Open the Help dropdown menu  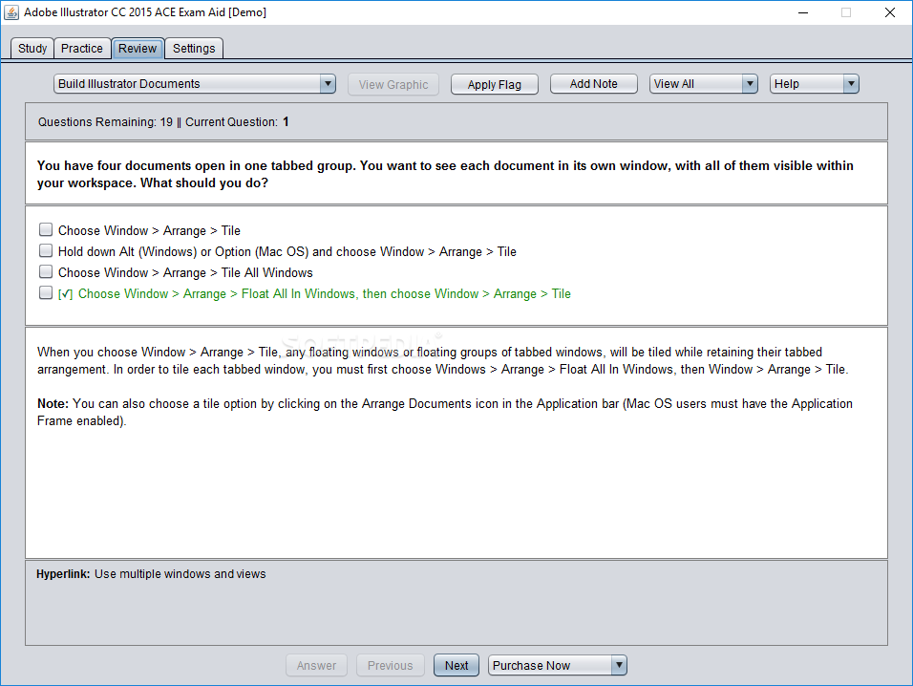814,84
